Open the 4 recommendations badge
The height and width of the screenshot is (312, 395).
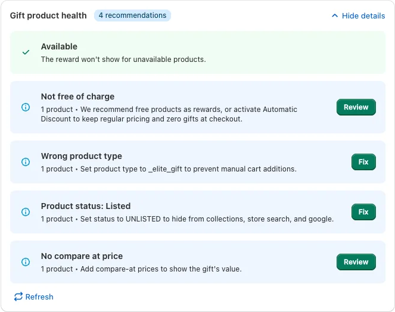tap(132, 15)
